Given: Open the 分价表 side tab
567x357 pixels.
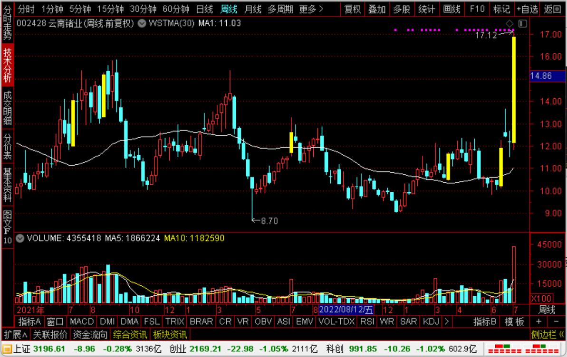Looking at the screenshot, I should point(7,146).
